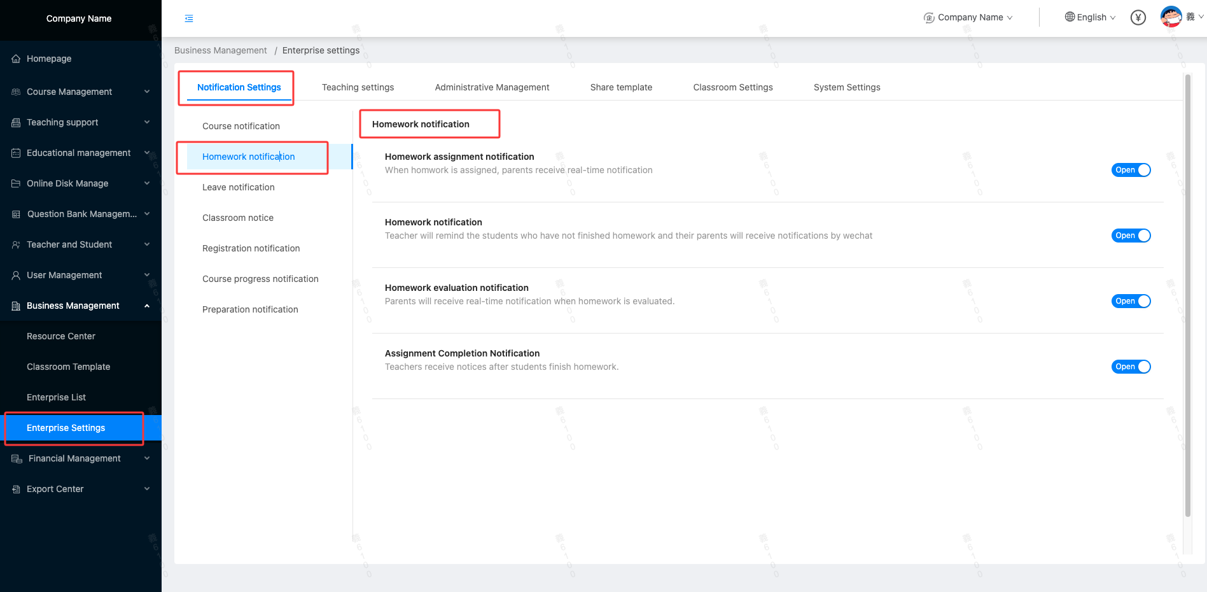Expand the Financial Management menu chevron
The height and width of the screenshot is (592, 1207).
pyautogui.click(x=147, y=458)
